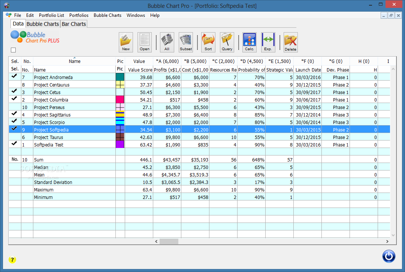405x272 pixels.
Task: Switch to the Bubble Charts tab
Action: tap(43, 24)
